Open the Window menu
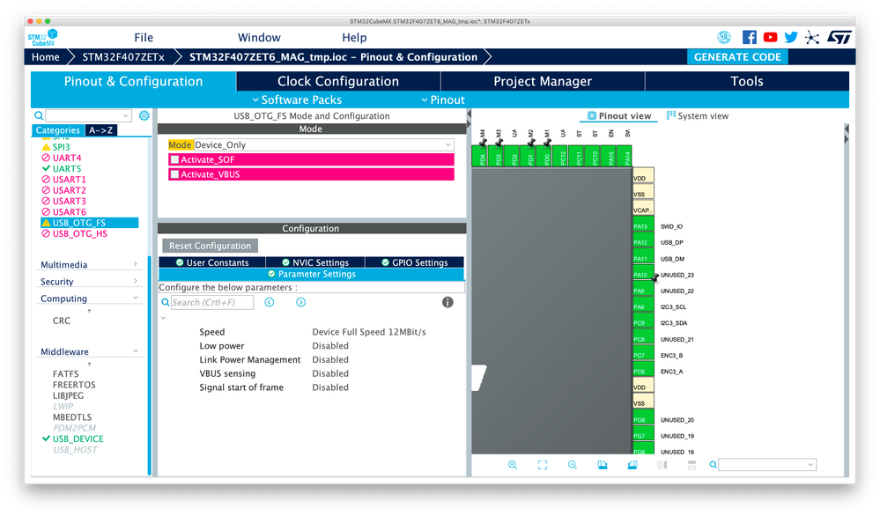 (259, 38)
